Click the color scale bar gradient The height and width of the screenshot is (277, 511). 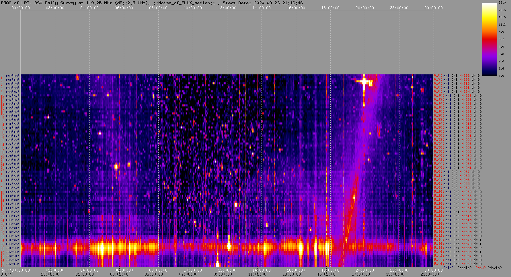(x=489, y=39)
